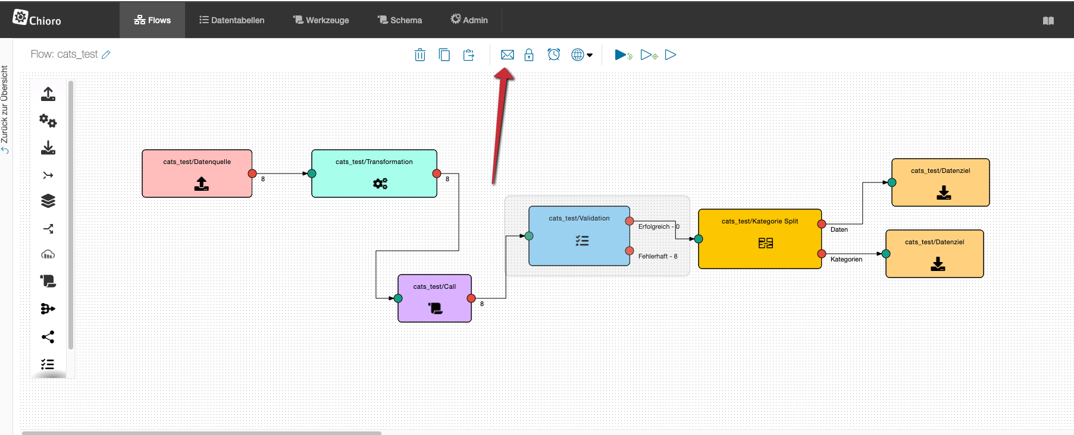This screenshot has width=1074, height=435.
Task: Select the upload data source palette icon
Action: [48, 94]
